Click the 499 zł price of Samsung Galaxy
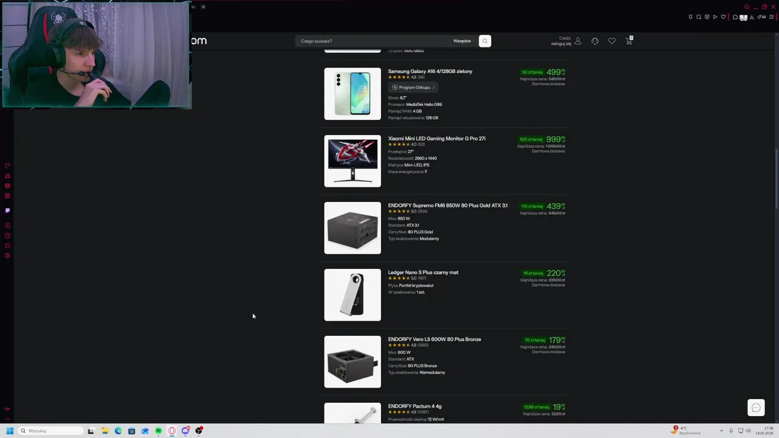 tap(556, 72)
